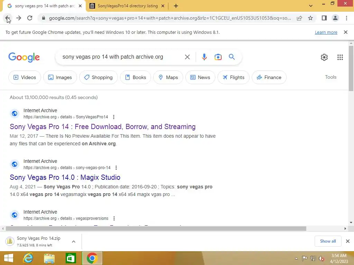The height and width of the screenshot is (265, 354).
Task: Open Chrome profile avatar
Action: tap(335, 18)
